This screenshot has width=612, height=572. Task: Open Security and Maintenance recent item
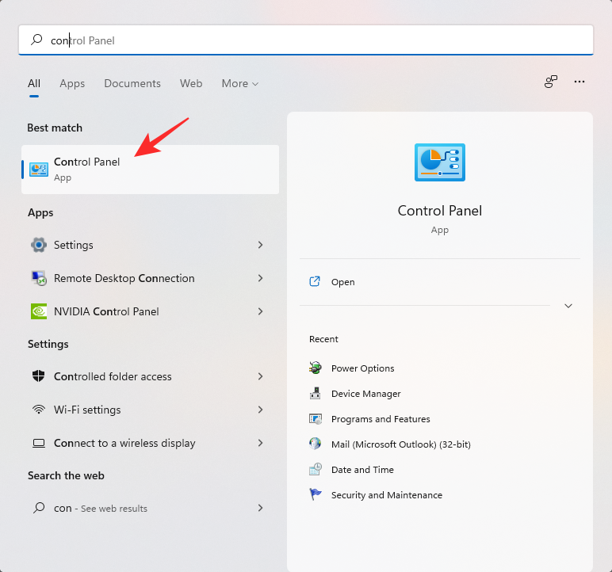[386, 495]
